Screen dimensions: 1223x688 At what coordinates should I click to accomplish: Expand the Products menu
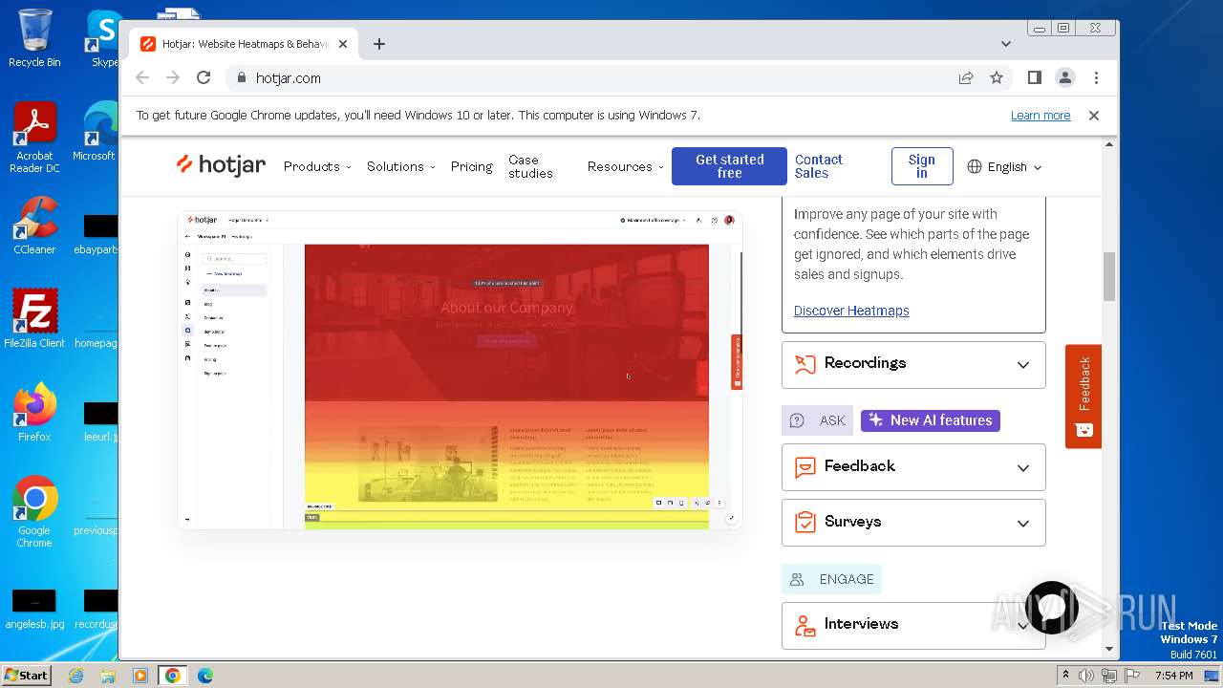coord(317,166)
